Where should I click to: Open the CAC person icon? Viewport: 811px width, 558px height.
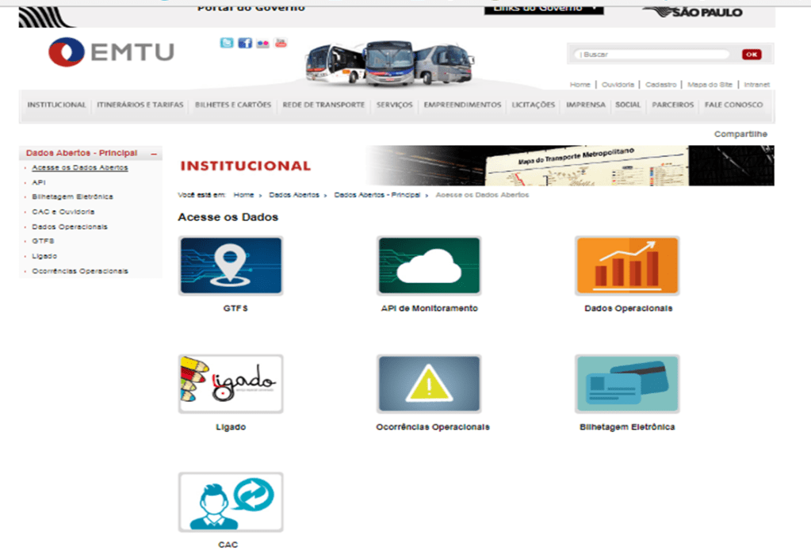(x=230, y=502)
